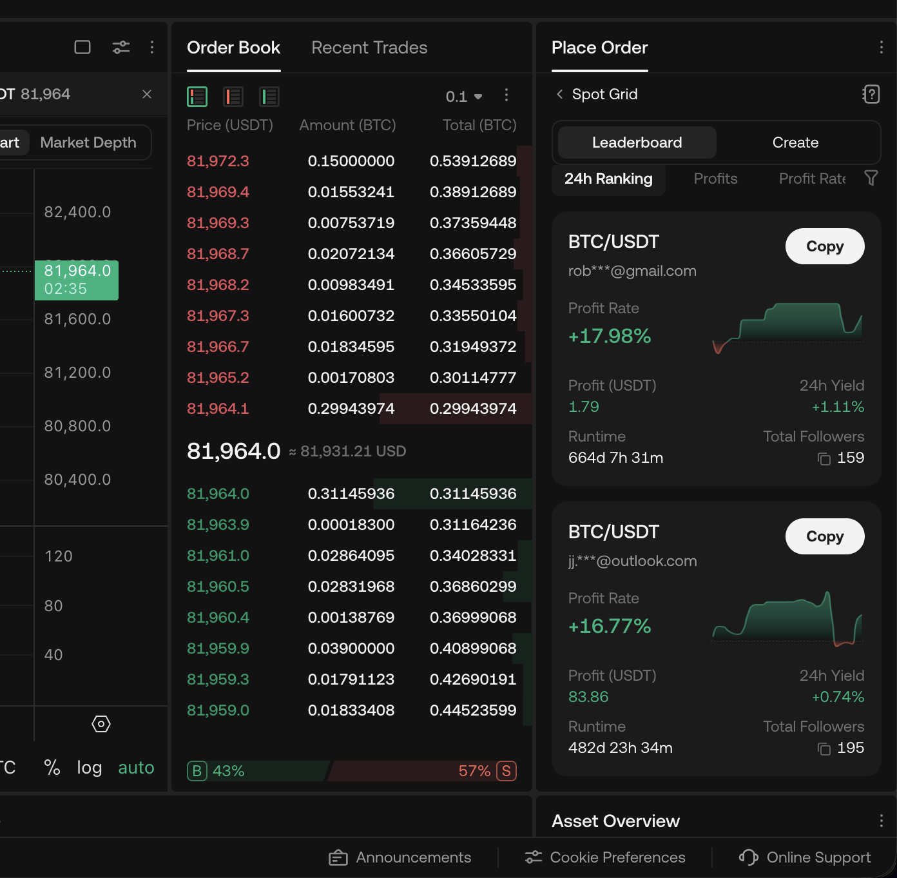Screen dimensions: 897x878
Task: Open the chart axis settings hexagon icon
Action: (x=101, y=724)
